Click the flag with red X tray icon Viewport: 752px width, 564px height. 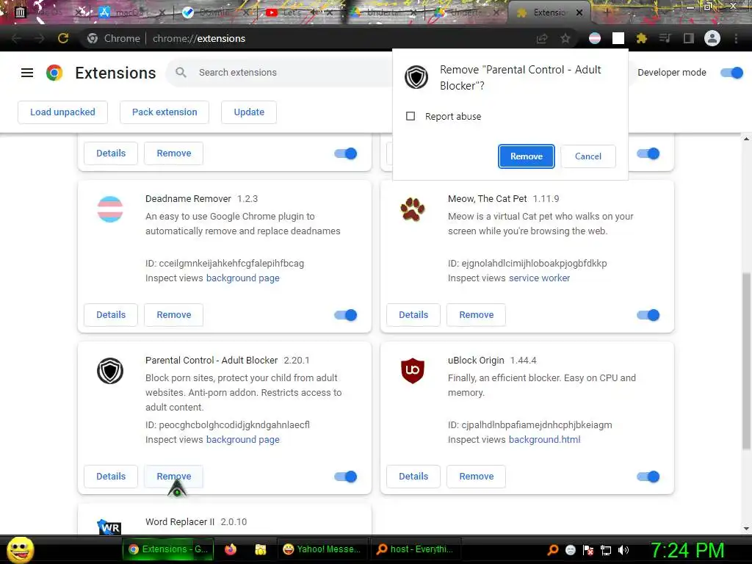[588, 550]
